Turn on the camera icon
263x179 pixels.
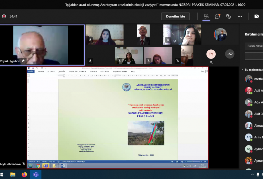point(257,16)
